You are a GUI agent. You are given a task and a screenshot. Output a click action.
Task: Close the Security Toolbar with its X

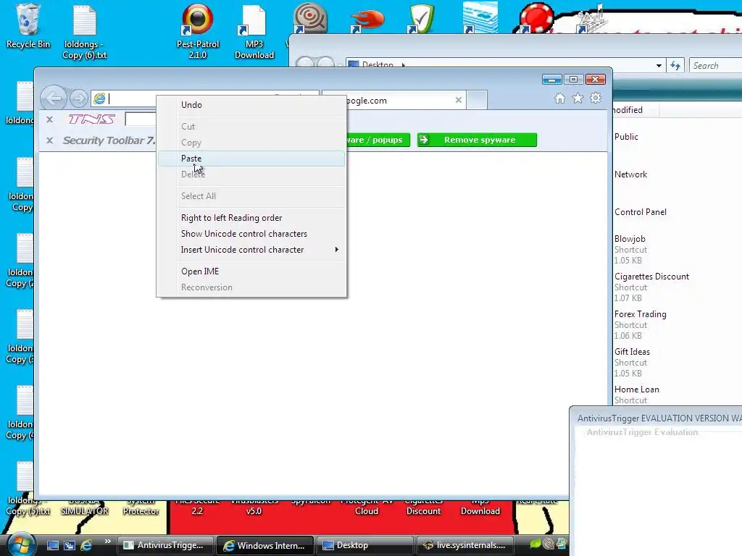pyautogui.click(x=50, y=140)
